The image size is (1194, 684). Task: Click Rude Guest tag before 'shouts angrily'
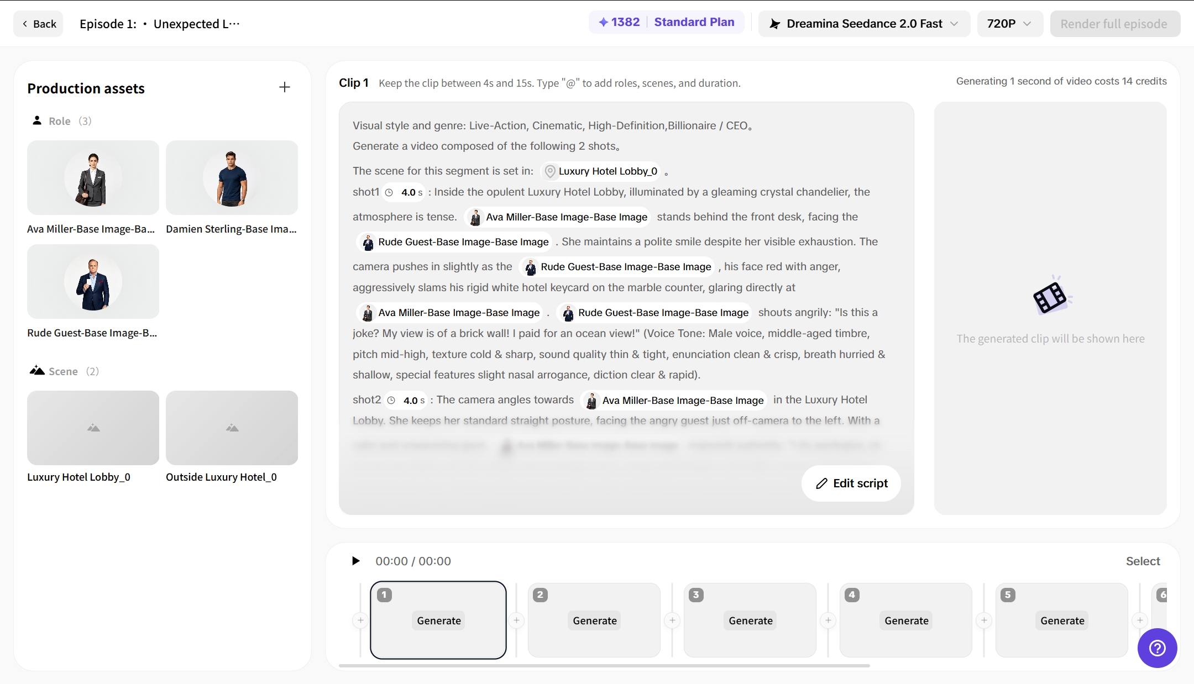[655, 313]
